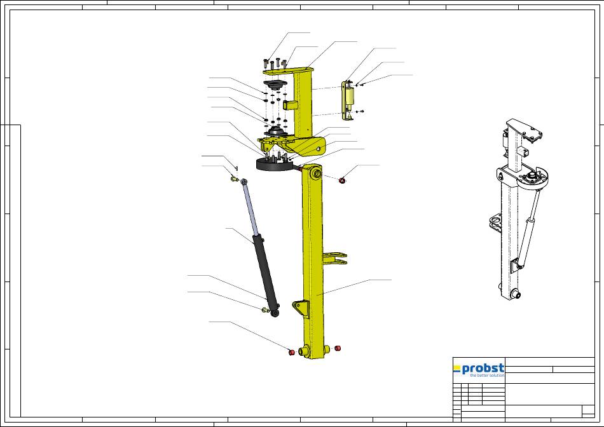The image size is (604, 427).
Task: Click the red bushing beside the arm's top pivot
Action: point(342,180)
